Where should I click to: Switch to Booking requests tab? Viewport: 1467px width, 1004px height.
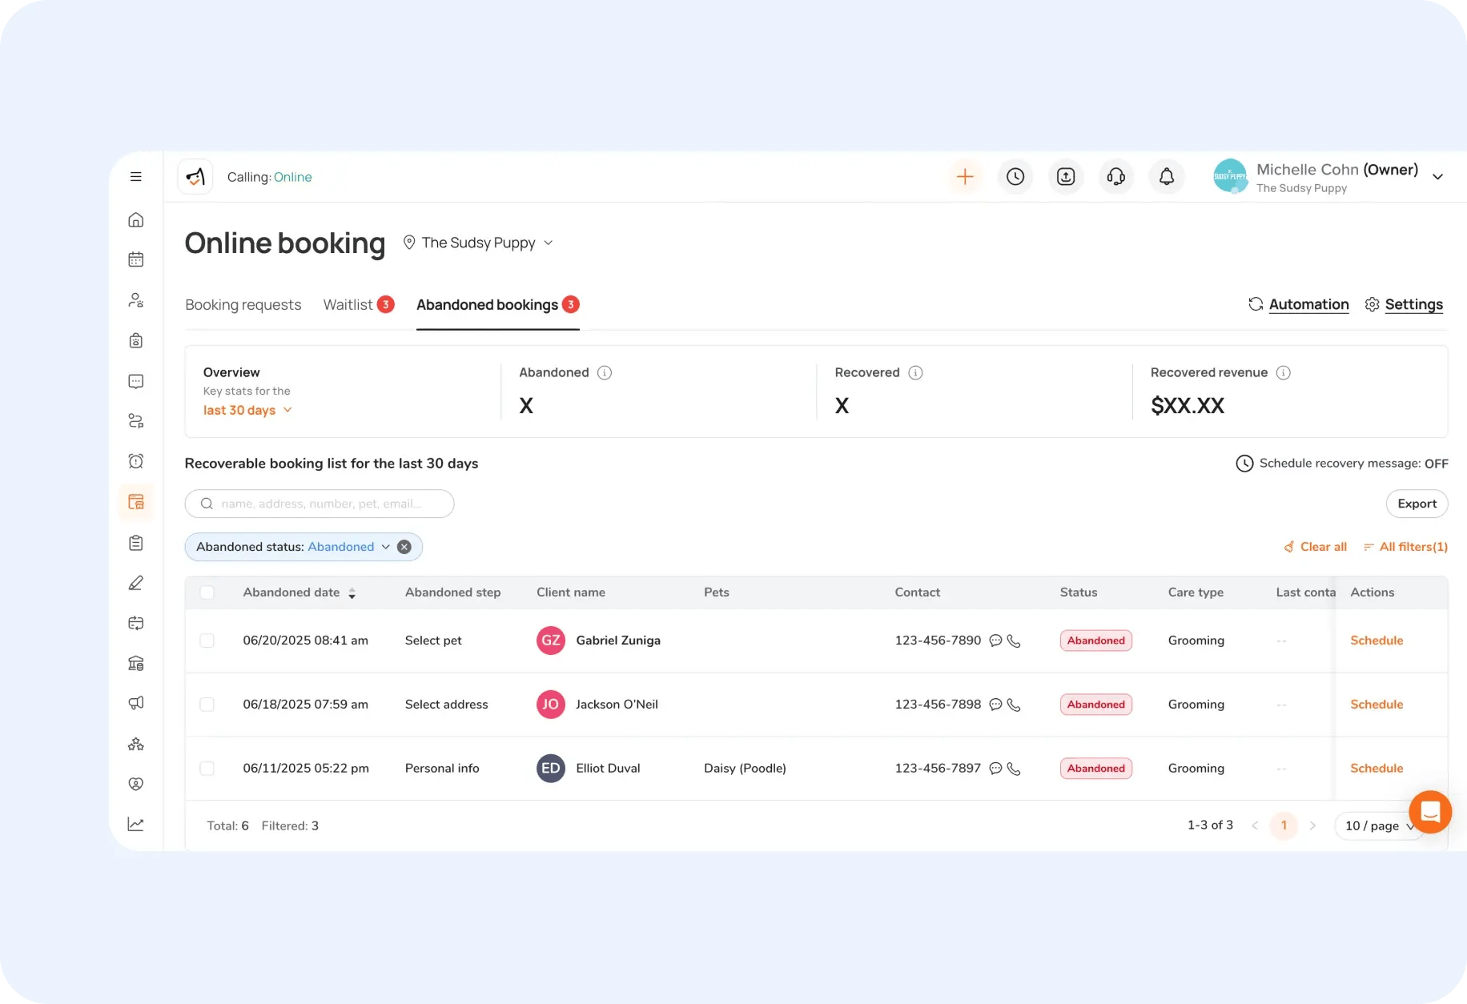tap(243, 305)
